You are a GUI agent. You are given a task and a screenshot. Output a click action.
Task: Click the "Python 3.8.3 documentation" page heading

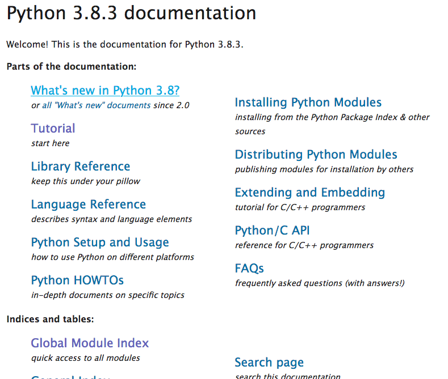[131, 14]
